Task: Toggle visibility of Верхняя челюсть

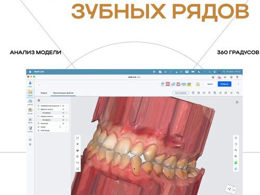Action: pos(63,109)
